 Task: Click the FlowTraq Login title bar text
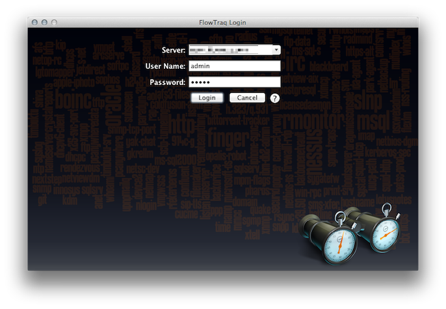[222, 22]
